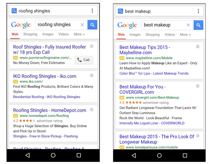
Task: Switch to Images tab in makeup results
Action: pos(135,35)
